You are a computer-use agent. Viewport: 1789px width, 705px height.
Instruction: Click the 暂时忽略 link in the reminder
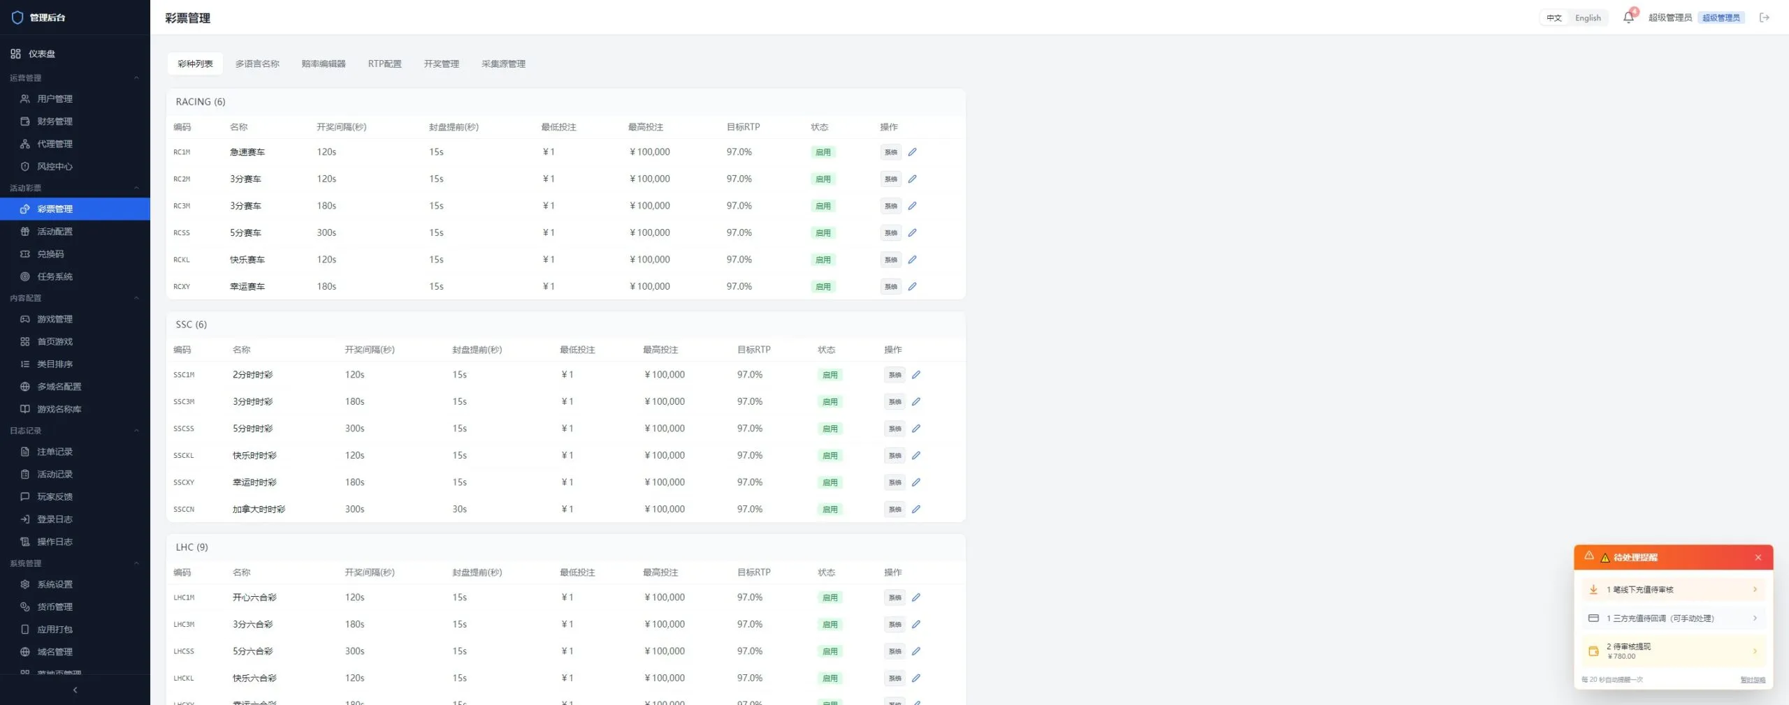coord(1753,680)
